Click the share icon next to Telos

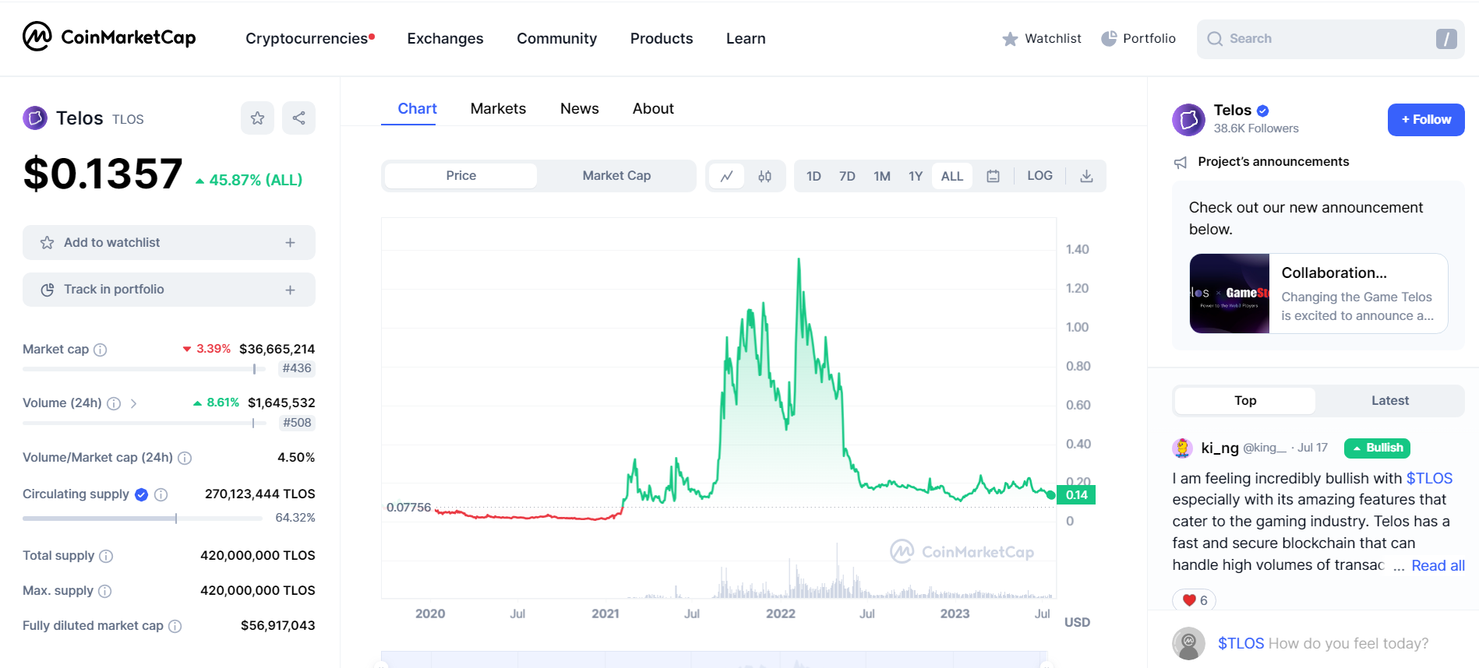pyautogui.click(x=298, y=118)
